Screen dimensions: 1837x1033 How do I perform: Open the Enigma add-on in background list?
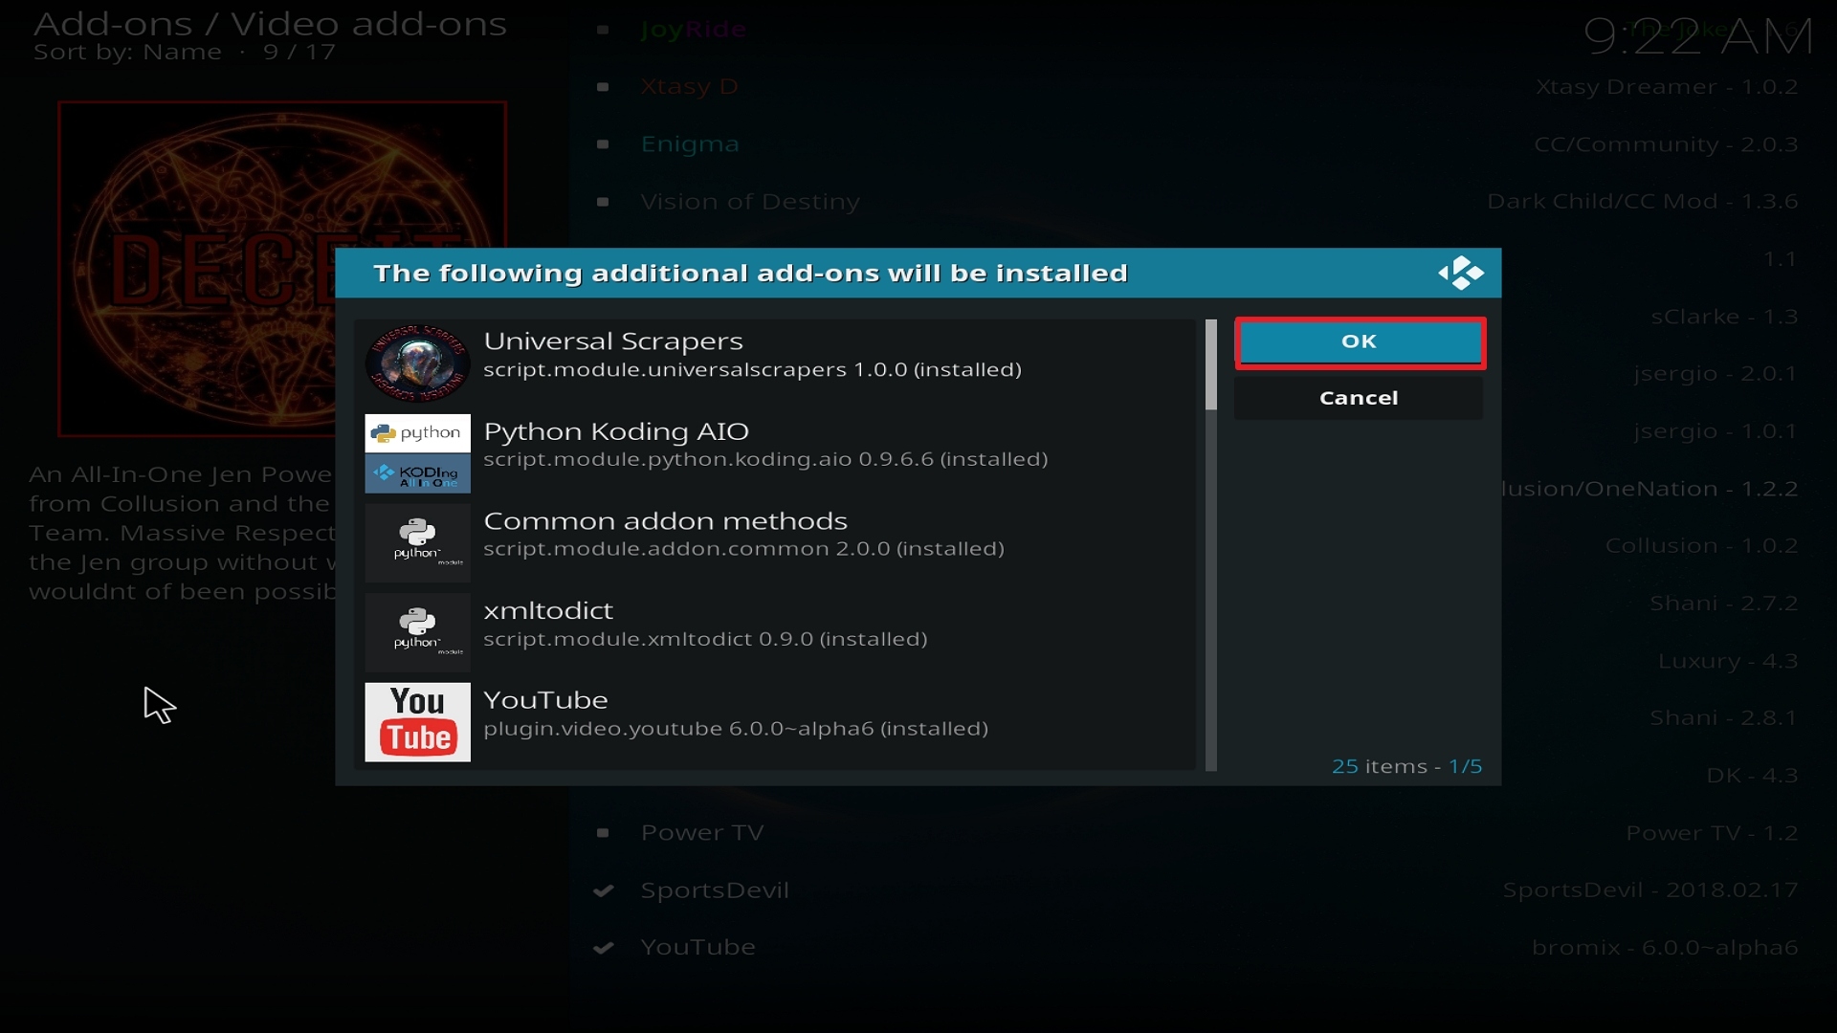click(x=690, y=144)
